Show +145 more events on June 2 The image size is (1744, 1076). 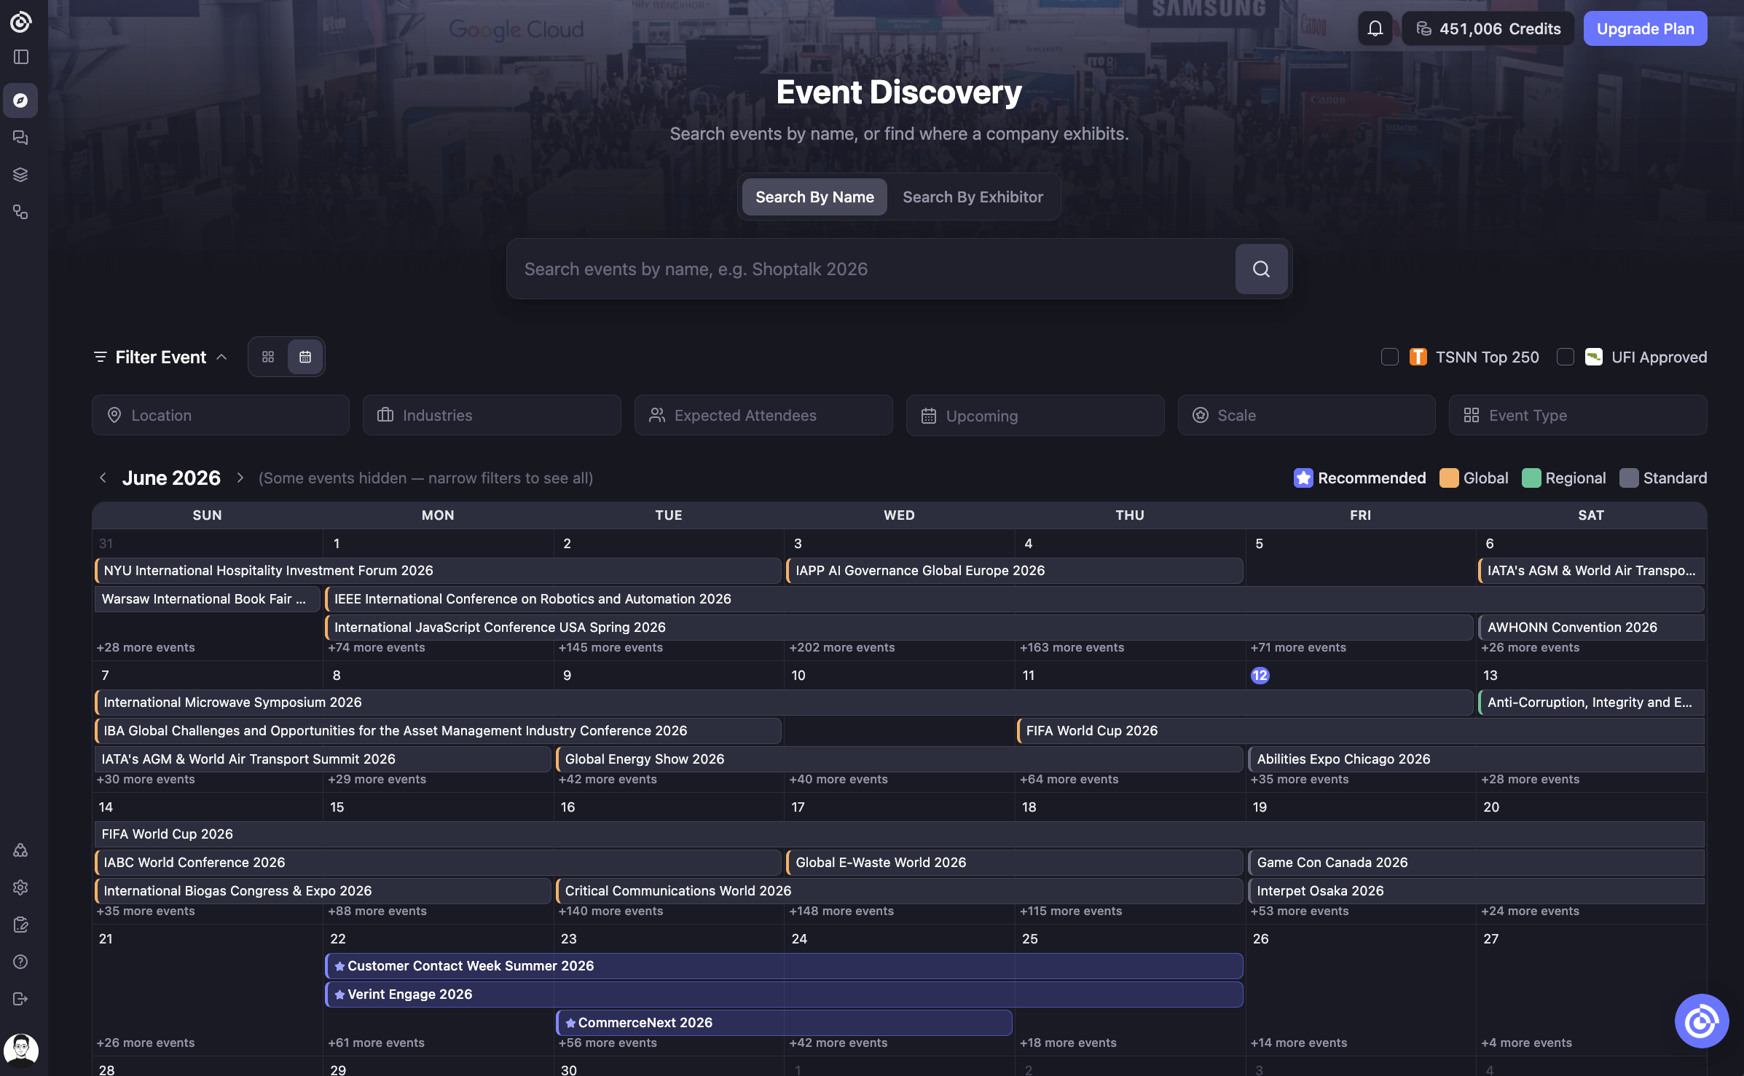[x=610, y=647]
